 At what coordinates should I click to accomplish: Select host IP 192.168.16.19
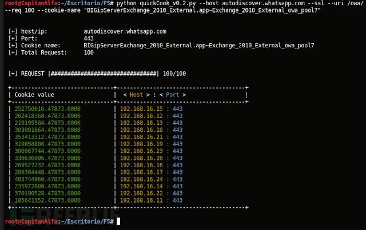[141, 144]
